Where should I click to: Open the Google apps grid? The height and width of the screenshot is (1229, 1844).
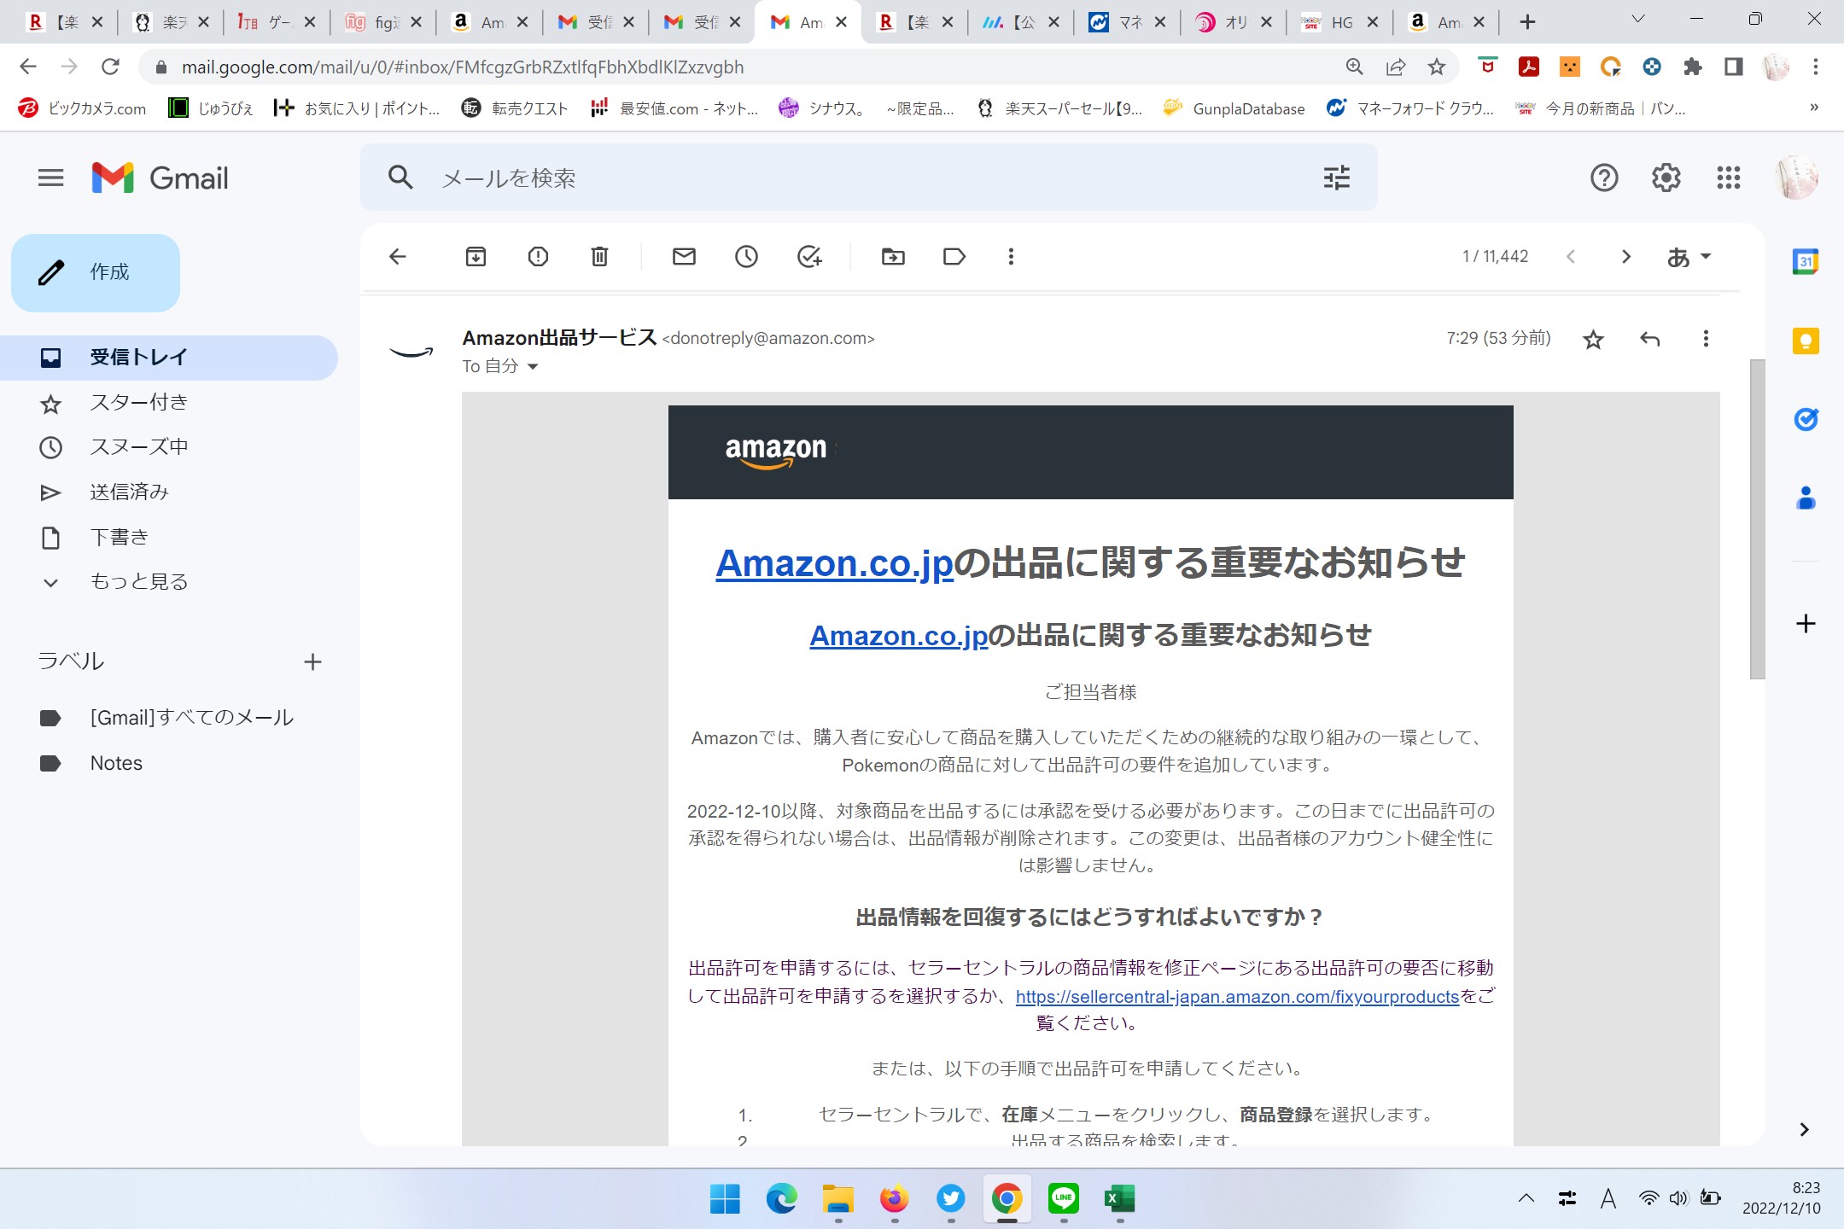pyautogui.click(x=1728, y=178)
